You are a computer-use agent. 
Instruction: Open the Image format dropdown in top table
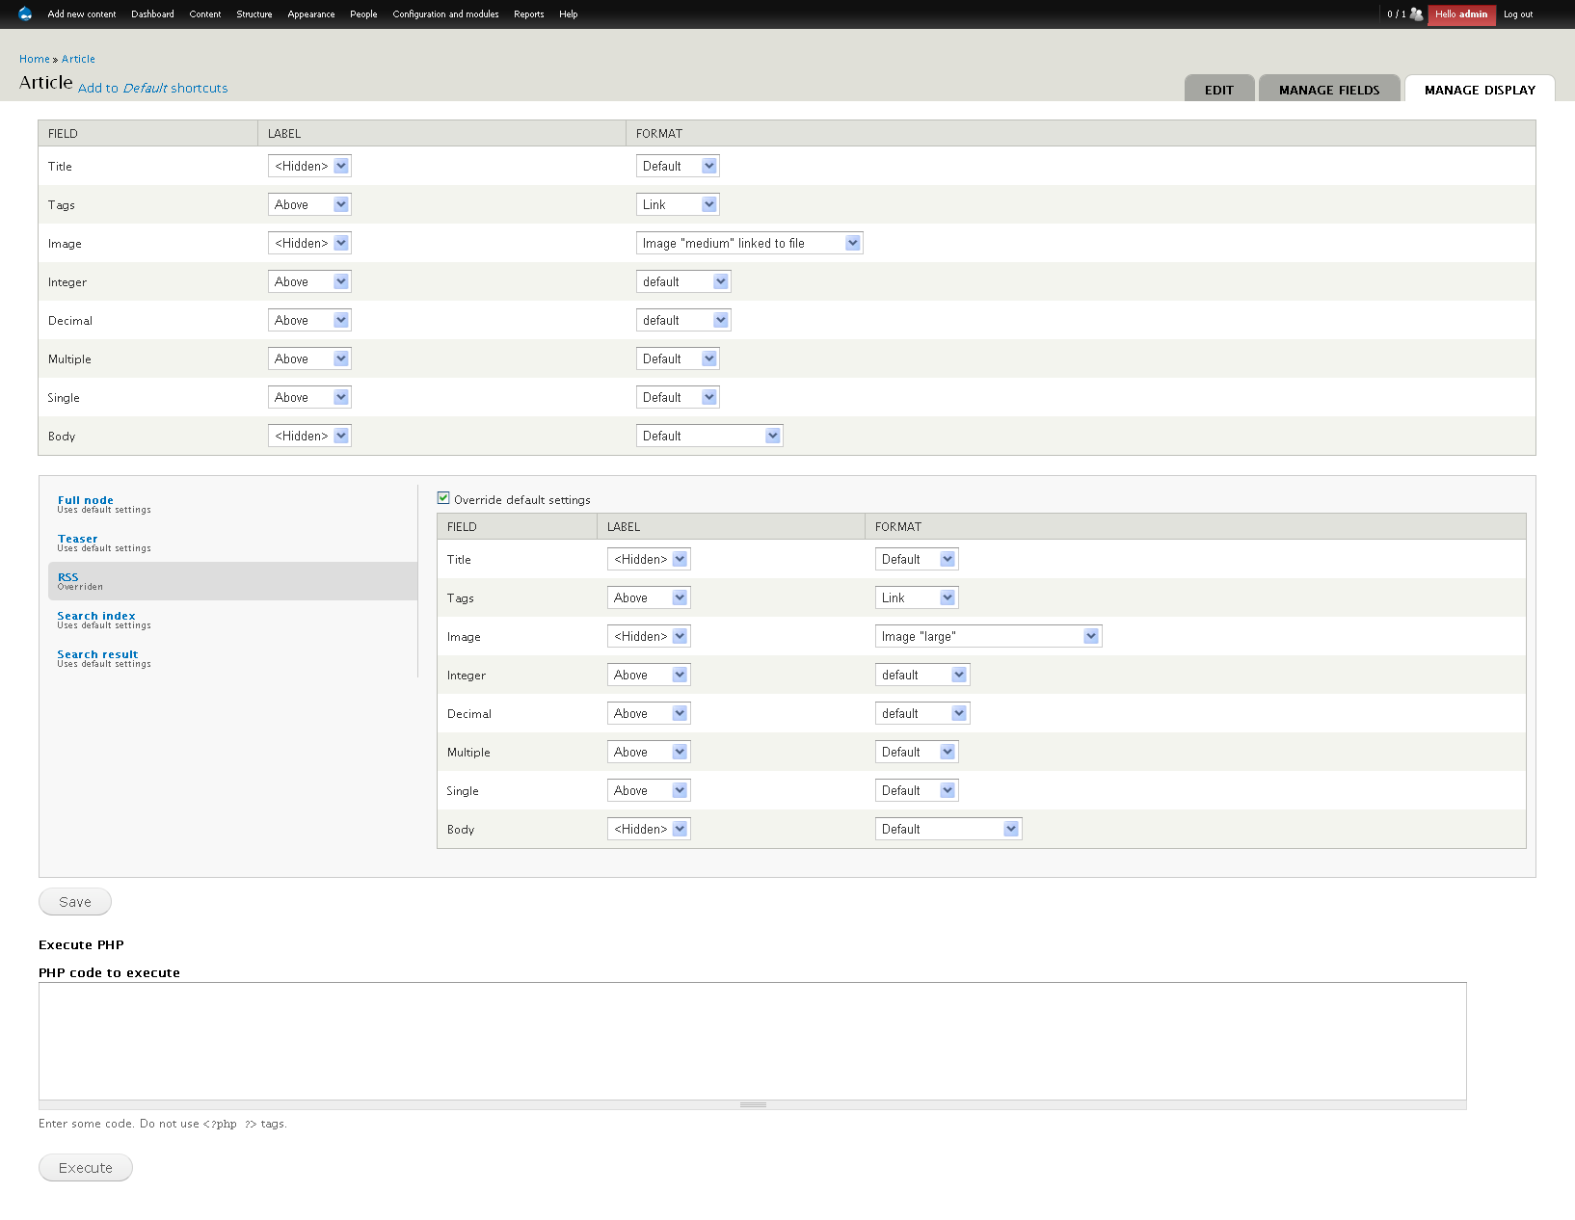[749, 243]
